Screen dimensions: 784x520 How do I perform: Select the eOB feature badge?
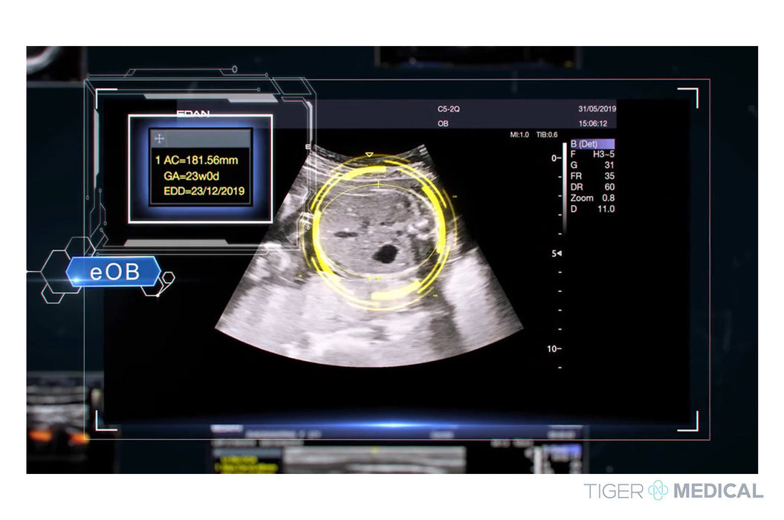coord(114,271)
